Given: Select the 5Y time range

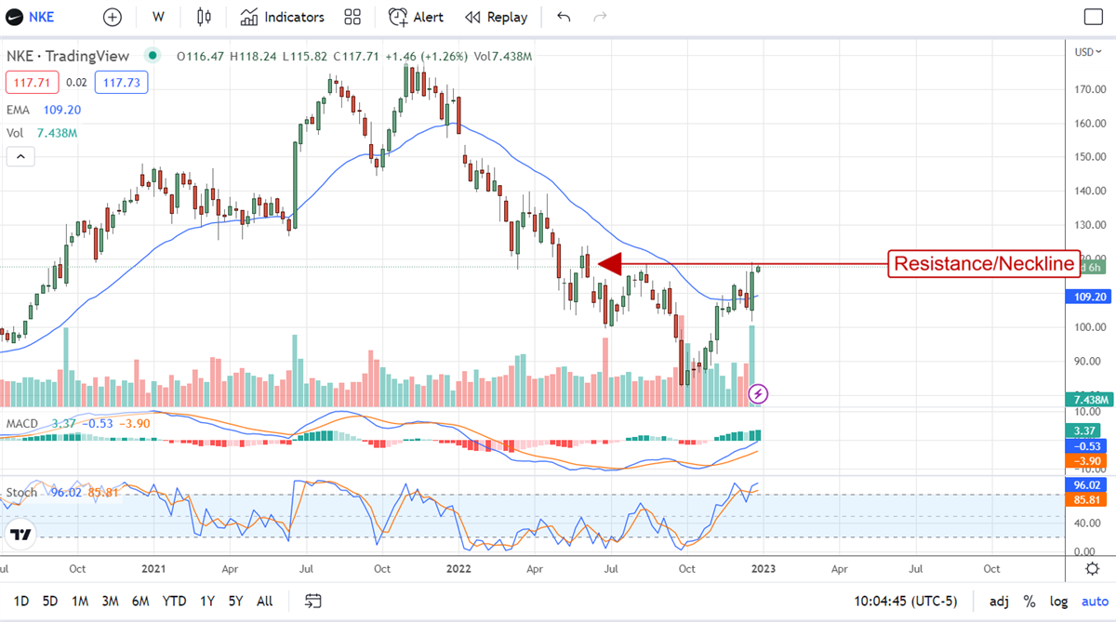Looking at the screenshot, I should 236,601.
